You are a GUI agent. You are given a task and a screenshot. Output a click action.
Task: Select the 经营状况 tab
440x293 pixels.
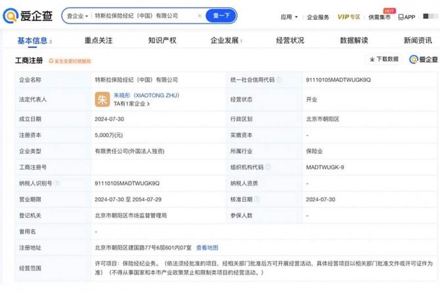click(290, 41)
